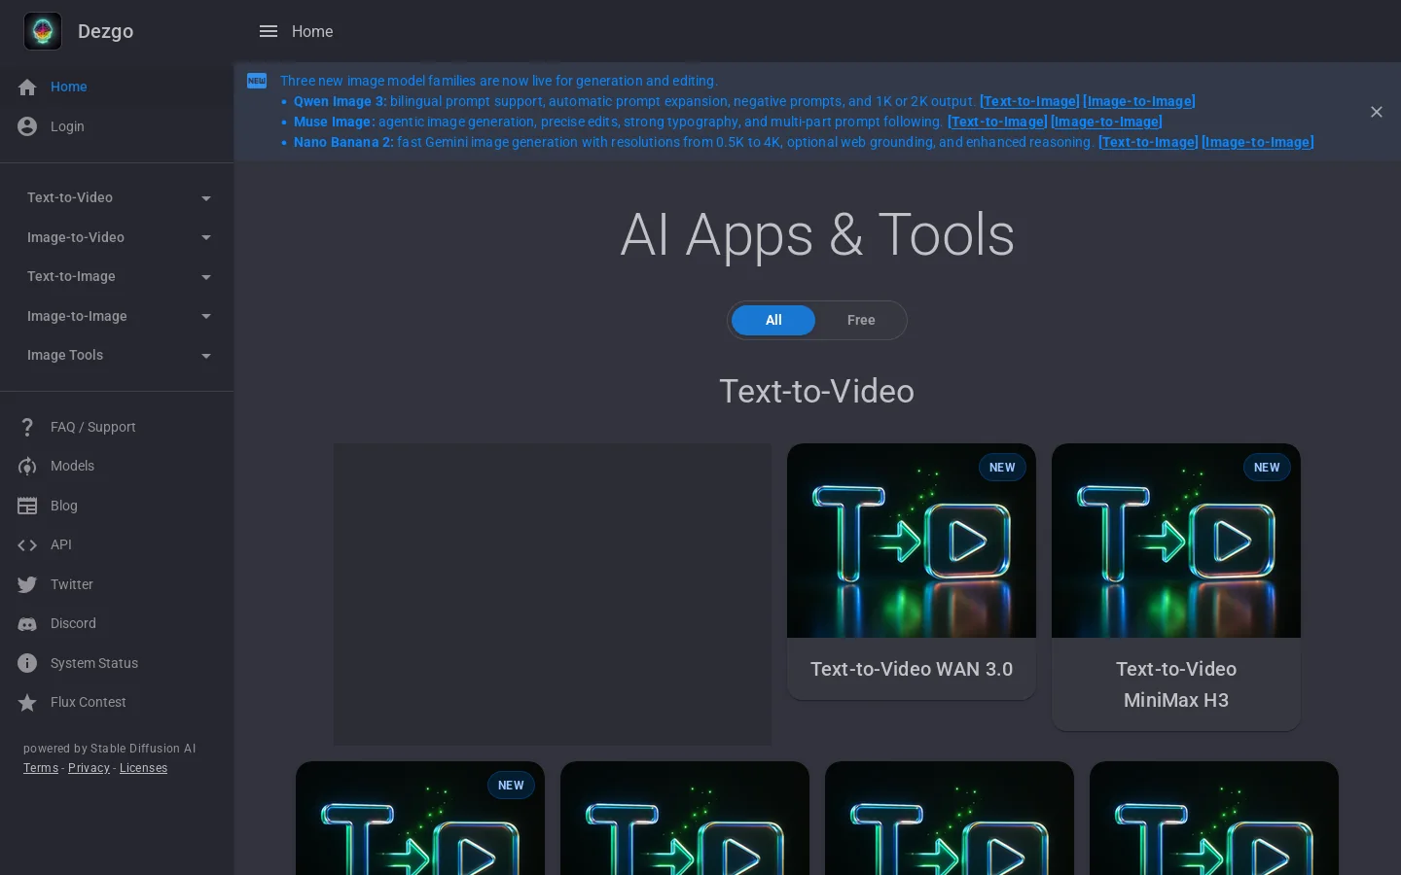Open Muse Image Image-to-Image link
The image size is (1401, 875).
(1107, 122)
